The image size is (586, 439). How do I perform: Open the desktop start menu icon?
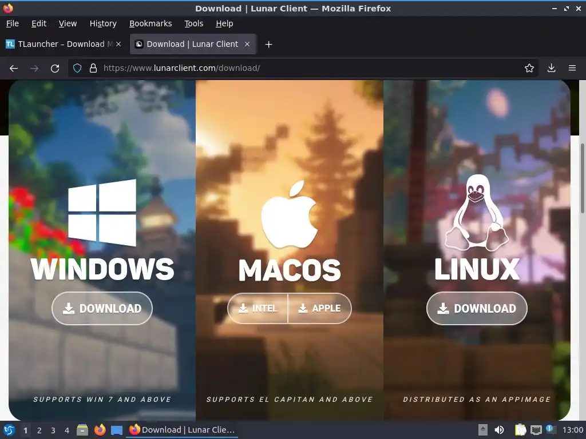point(9,430)
